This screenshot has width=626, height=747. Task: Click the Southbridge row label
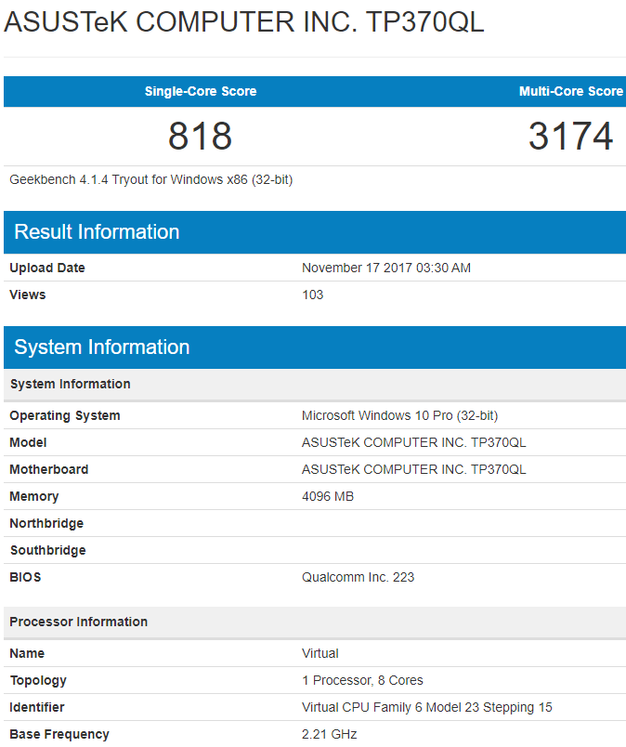coord(48,550)
